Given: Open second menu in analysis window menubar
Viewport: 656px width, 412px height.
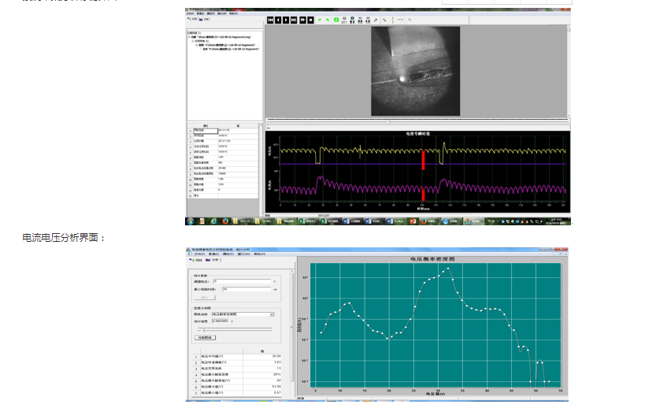Looking at the screenshot, I should (x=213, y=254).
